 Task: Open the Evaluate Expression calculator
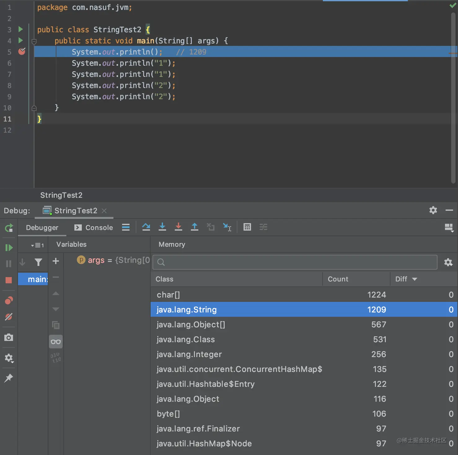(247, 227)
